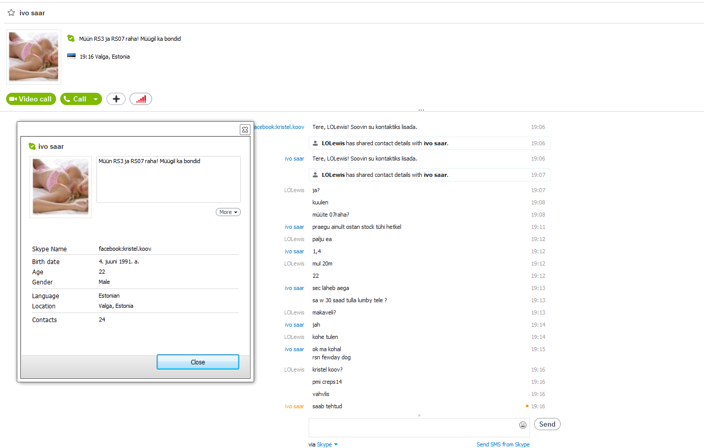Click the Contacts count 24
Screen dimensions: 704x448
(102, 320)
